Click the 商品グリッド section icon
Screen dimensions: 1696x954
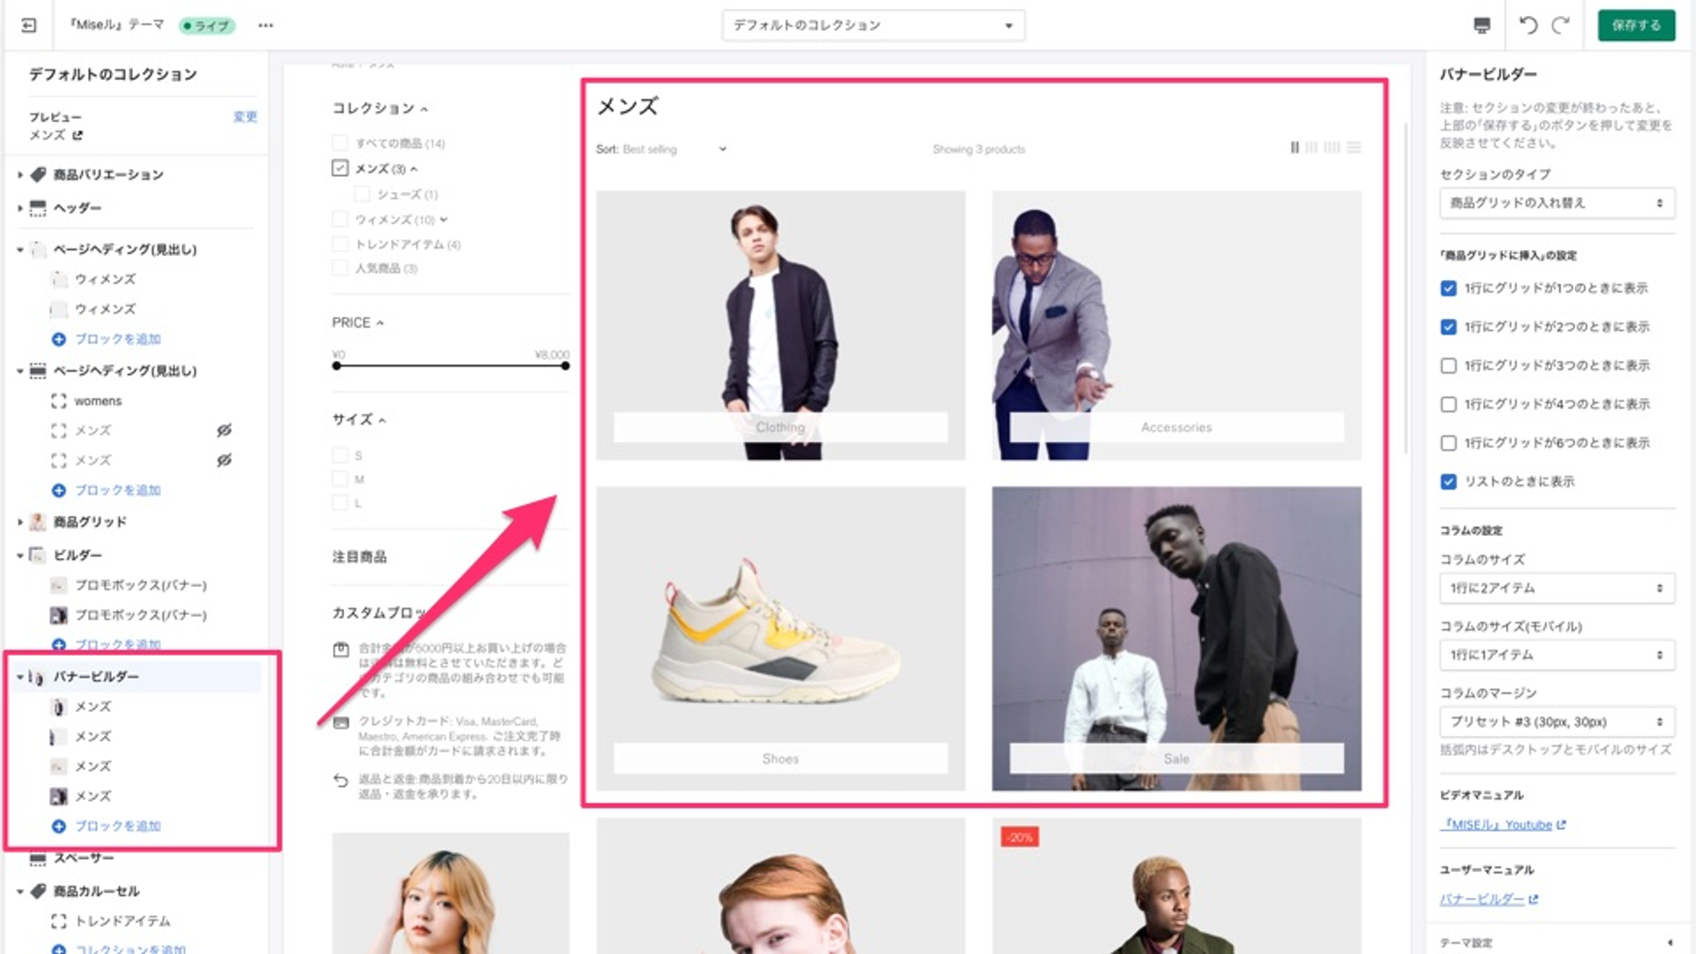38,522
